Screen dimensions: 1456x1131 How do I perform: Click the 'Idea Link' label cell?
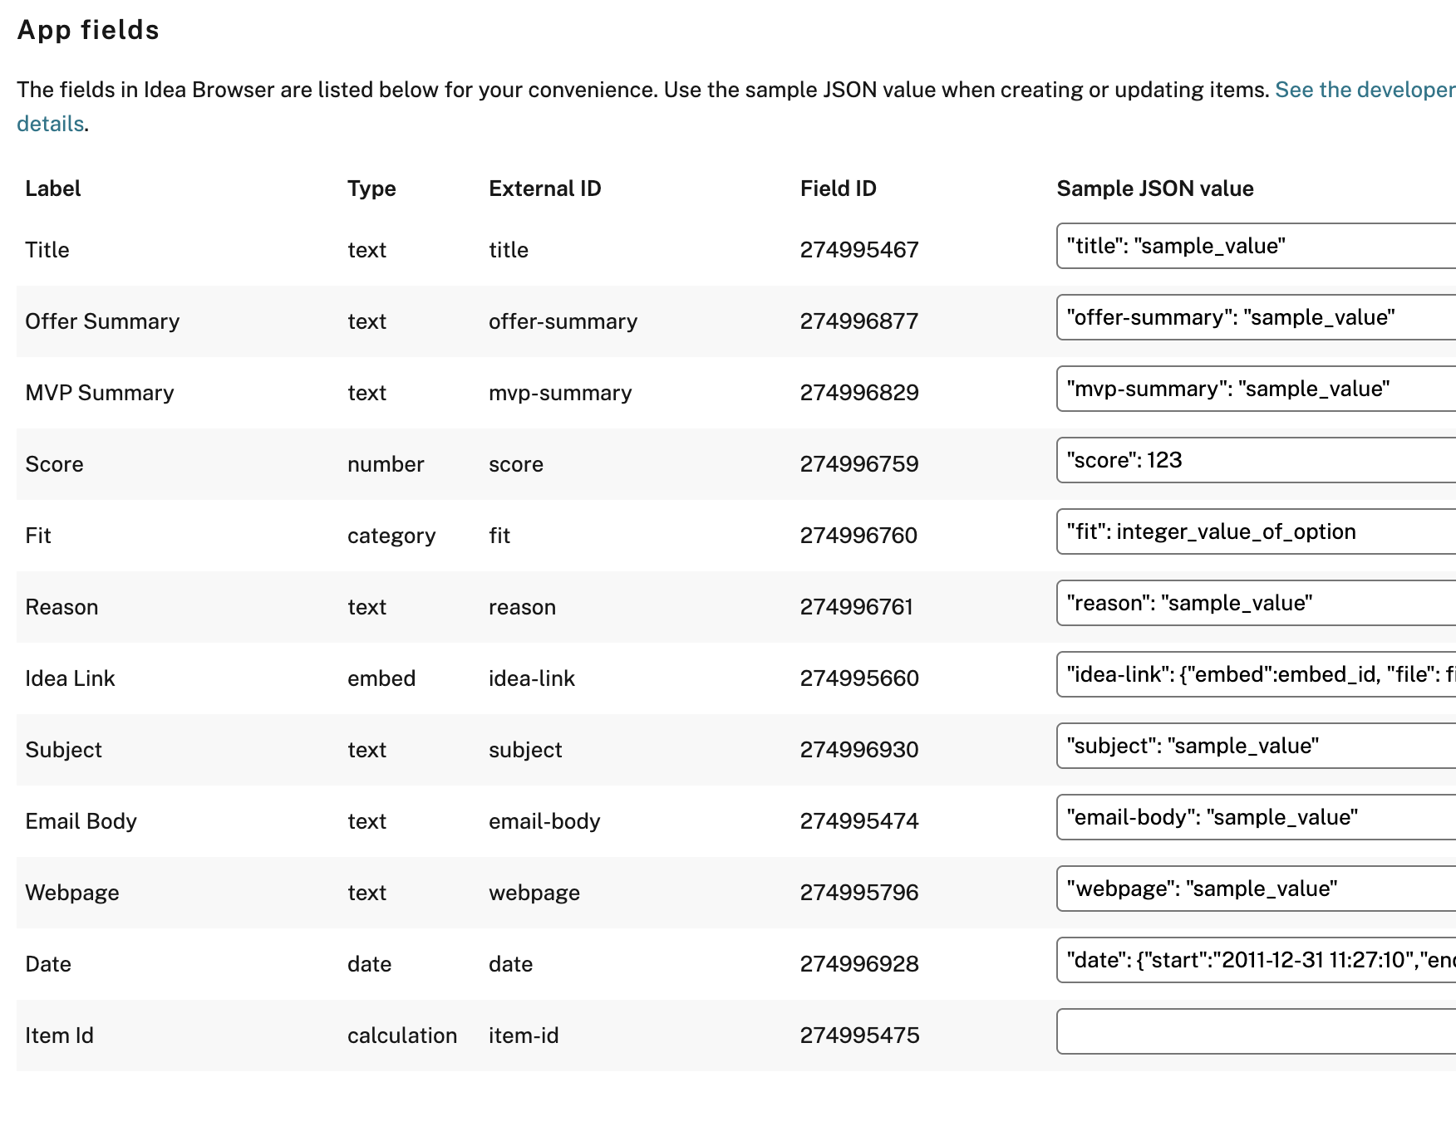click(70, 678)
